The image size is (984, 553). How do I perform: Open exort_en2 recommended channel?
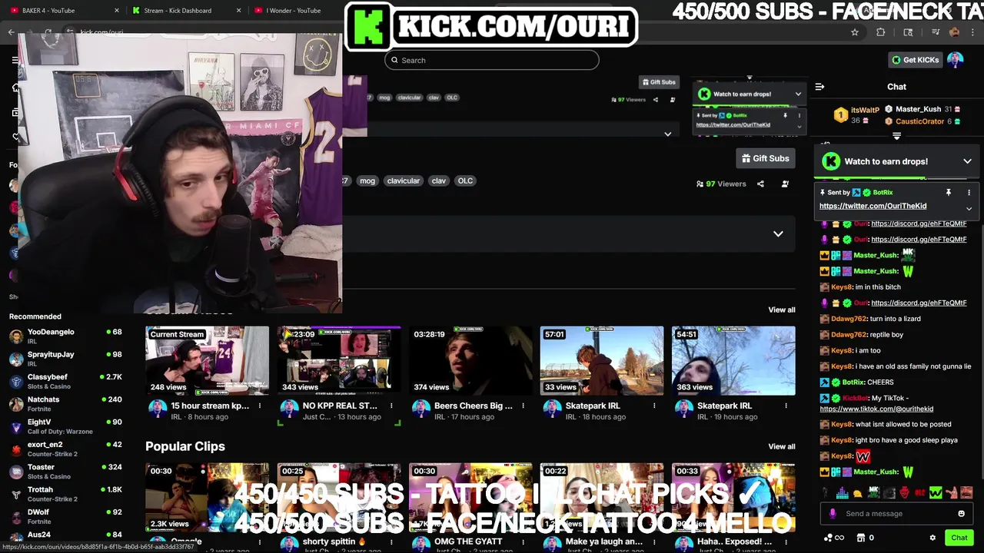[x=65, y=449]
